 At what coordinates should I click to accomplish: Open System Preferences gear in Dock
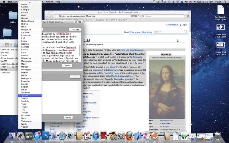tap(121, 136)
